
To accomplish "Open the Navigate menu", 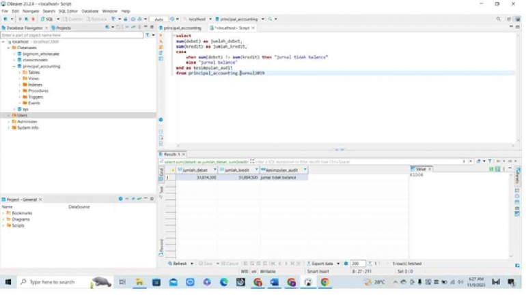I will 31,11.
